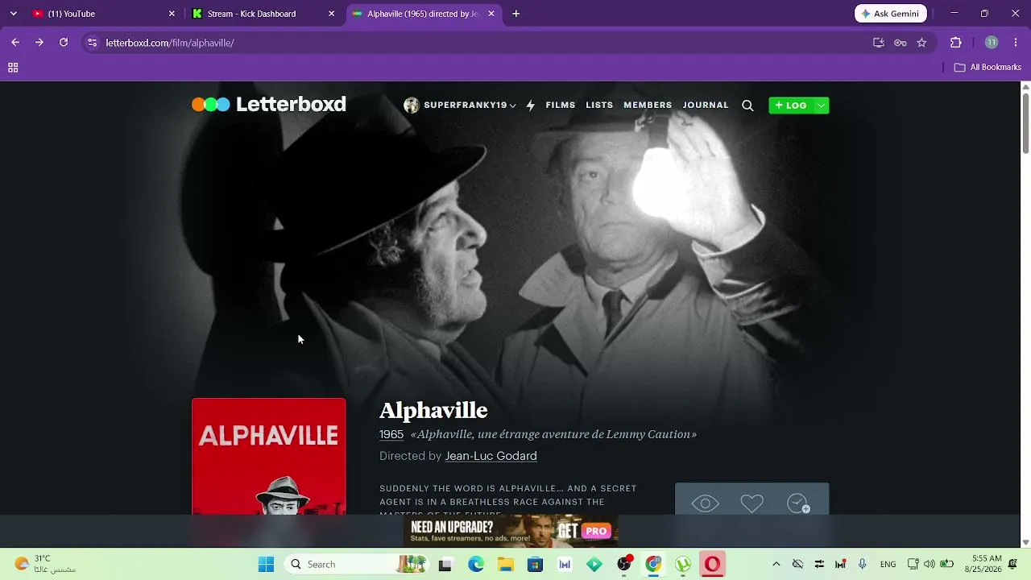Open the 1965 year link

pos(391,434)
